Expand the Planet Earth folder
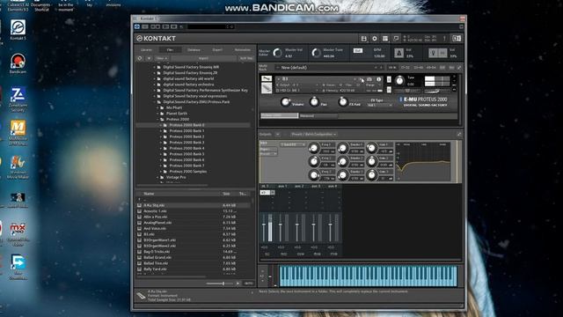The width and height of the screenshot is (563, 317). 157,114
